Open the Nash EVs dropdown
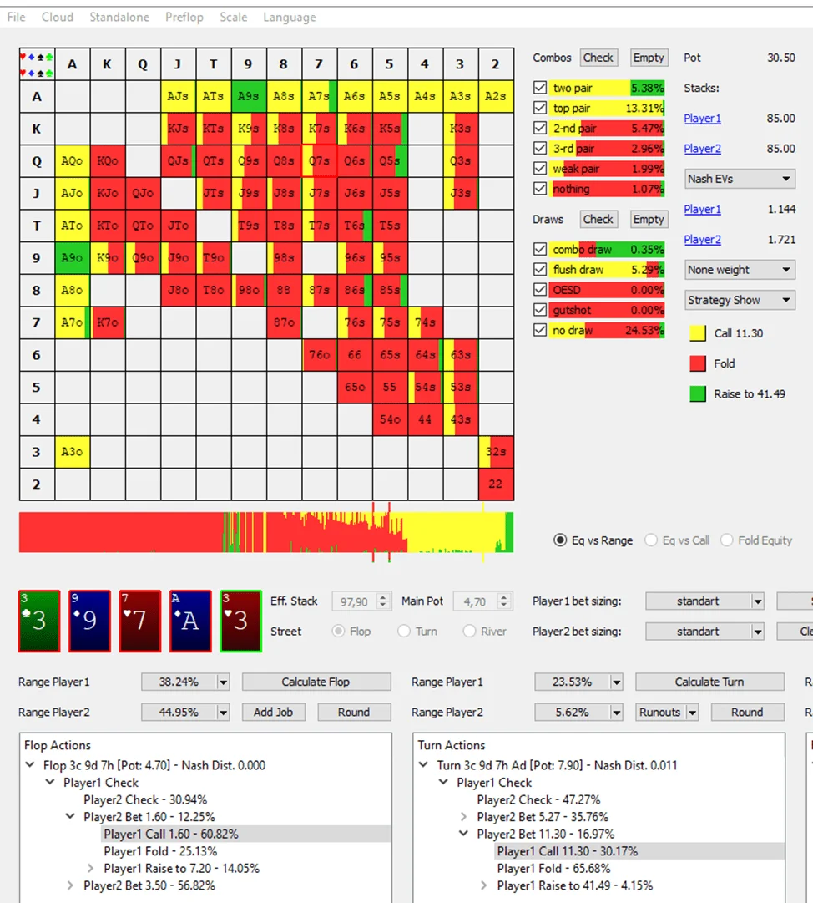This screenshot has height=903, width=813. click(740, 179)
